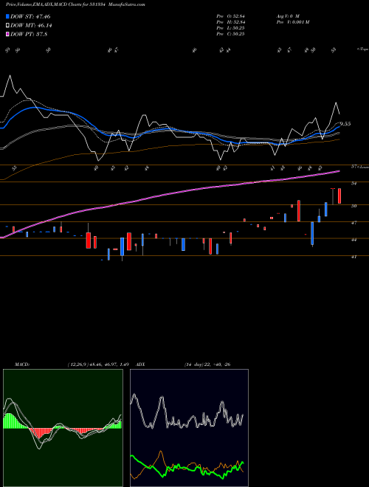Click the magenta DOW PT legend square

pyautogui.click(x=8, y=35)
